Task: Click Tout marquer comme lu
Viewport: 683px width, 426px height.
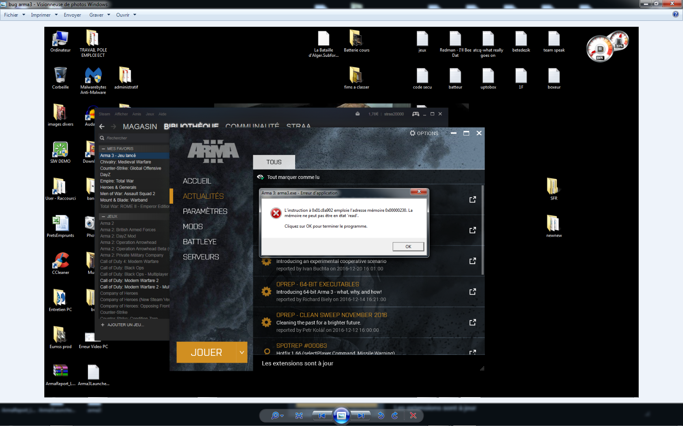Action: tap(293, 177)
